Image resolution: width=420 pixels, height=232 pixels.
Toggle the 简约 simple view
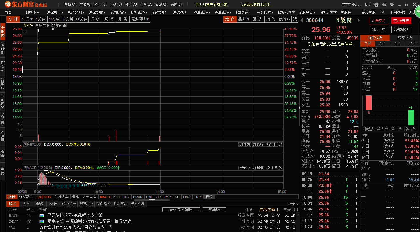(271, 19)
